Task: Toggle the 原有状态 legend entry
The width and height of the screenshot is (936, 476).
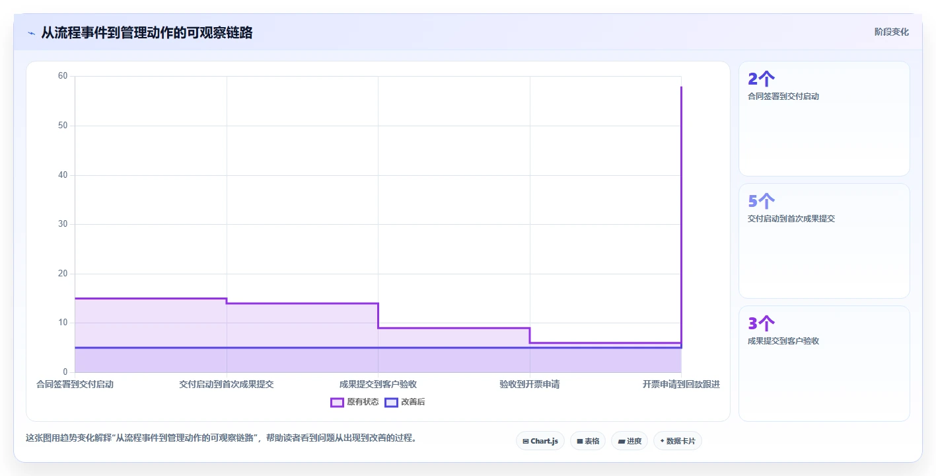Action: (355, 402)
